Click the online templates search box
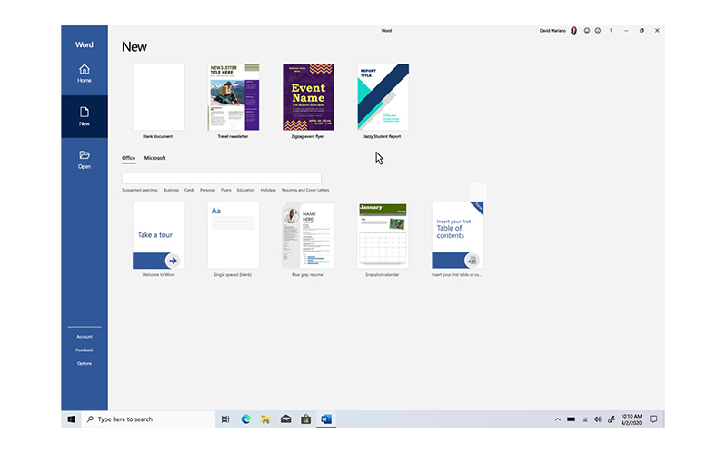The height and width of the screenshot is (454, 727). point(221,178)
